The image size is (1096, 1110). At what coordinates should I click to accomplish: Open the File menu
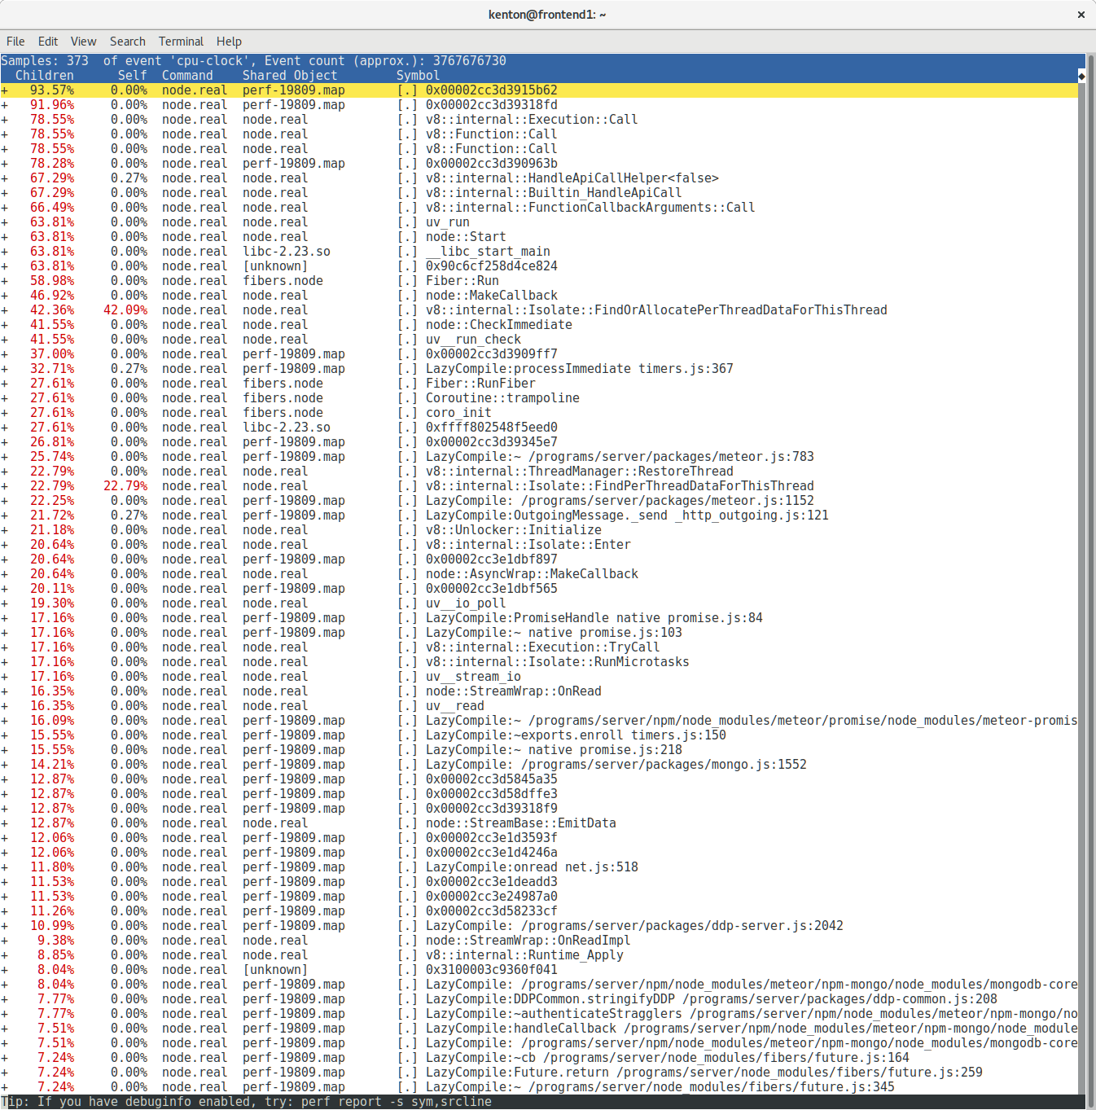(x=15, y=42)
